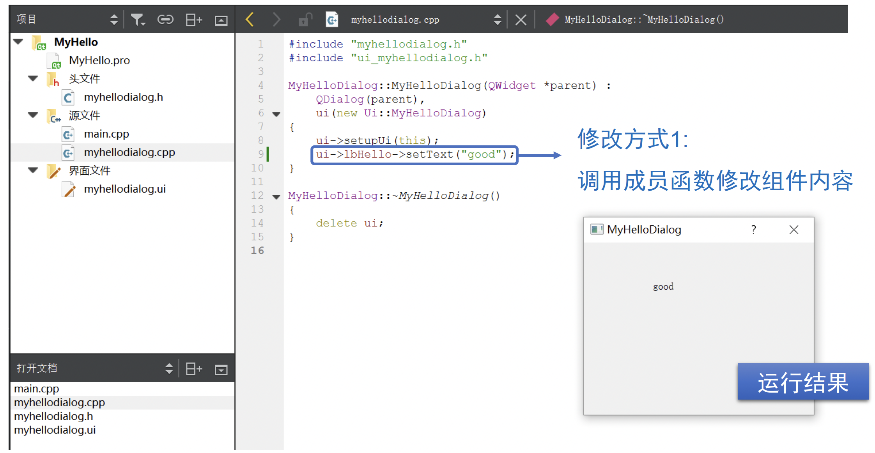Open main.cpp in the project tree
Viewport: 875px width, 453px height.
[x=106, y=134]
